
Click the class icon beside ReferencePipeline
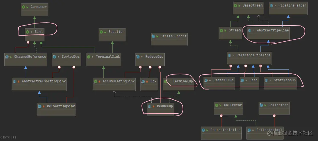click(230, 55)
